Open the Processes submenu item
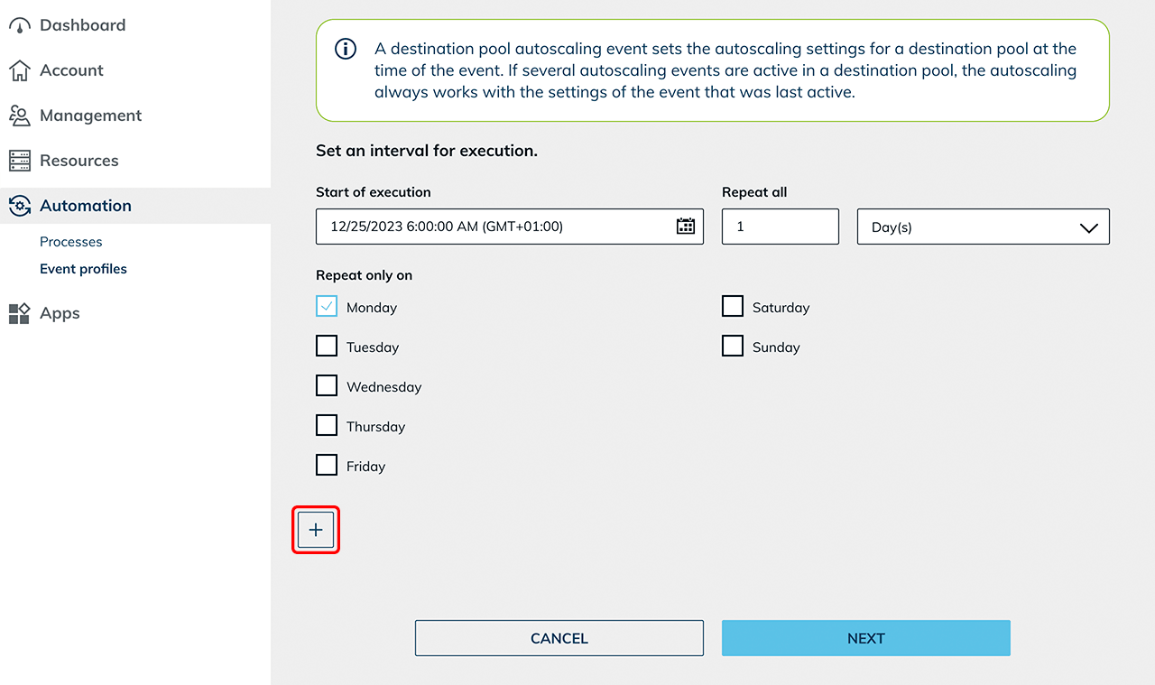Viewport: 1155px width, 685px height. [x=71, y=242]
